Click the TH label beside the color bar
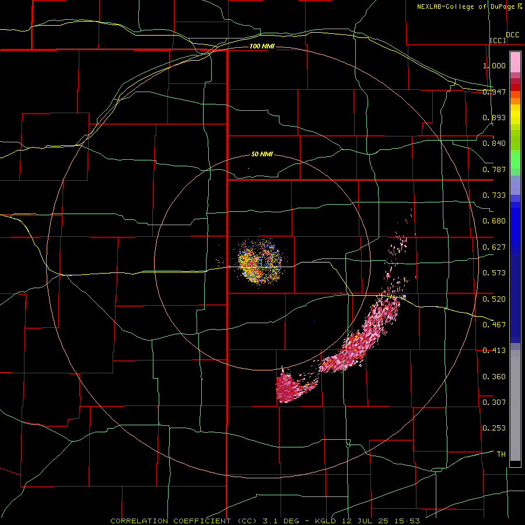This screenshot has height=525, width=525. click(501, 454)
